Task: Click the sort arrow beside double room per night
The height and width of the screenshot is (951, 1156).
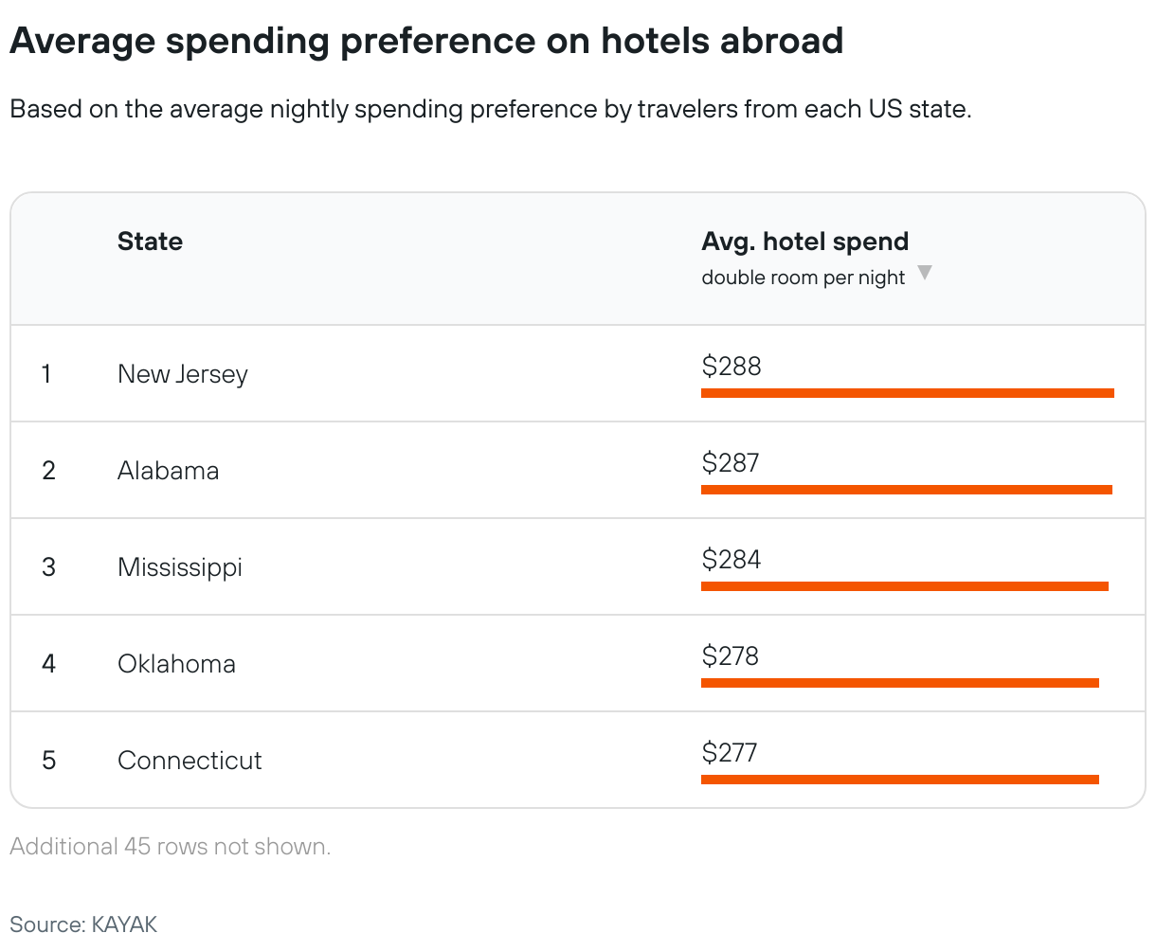Action: (x=925, y=274)
